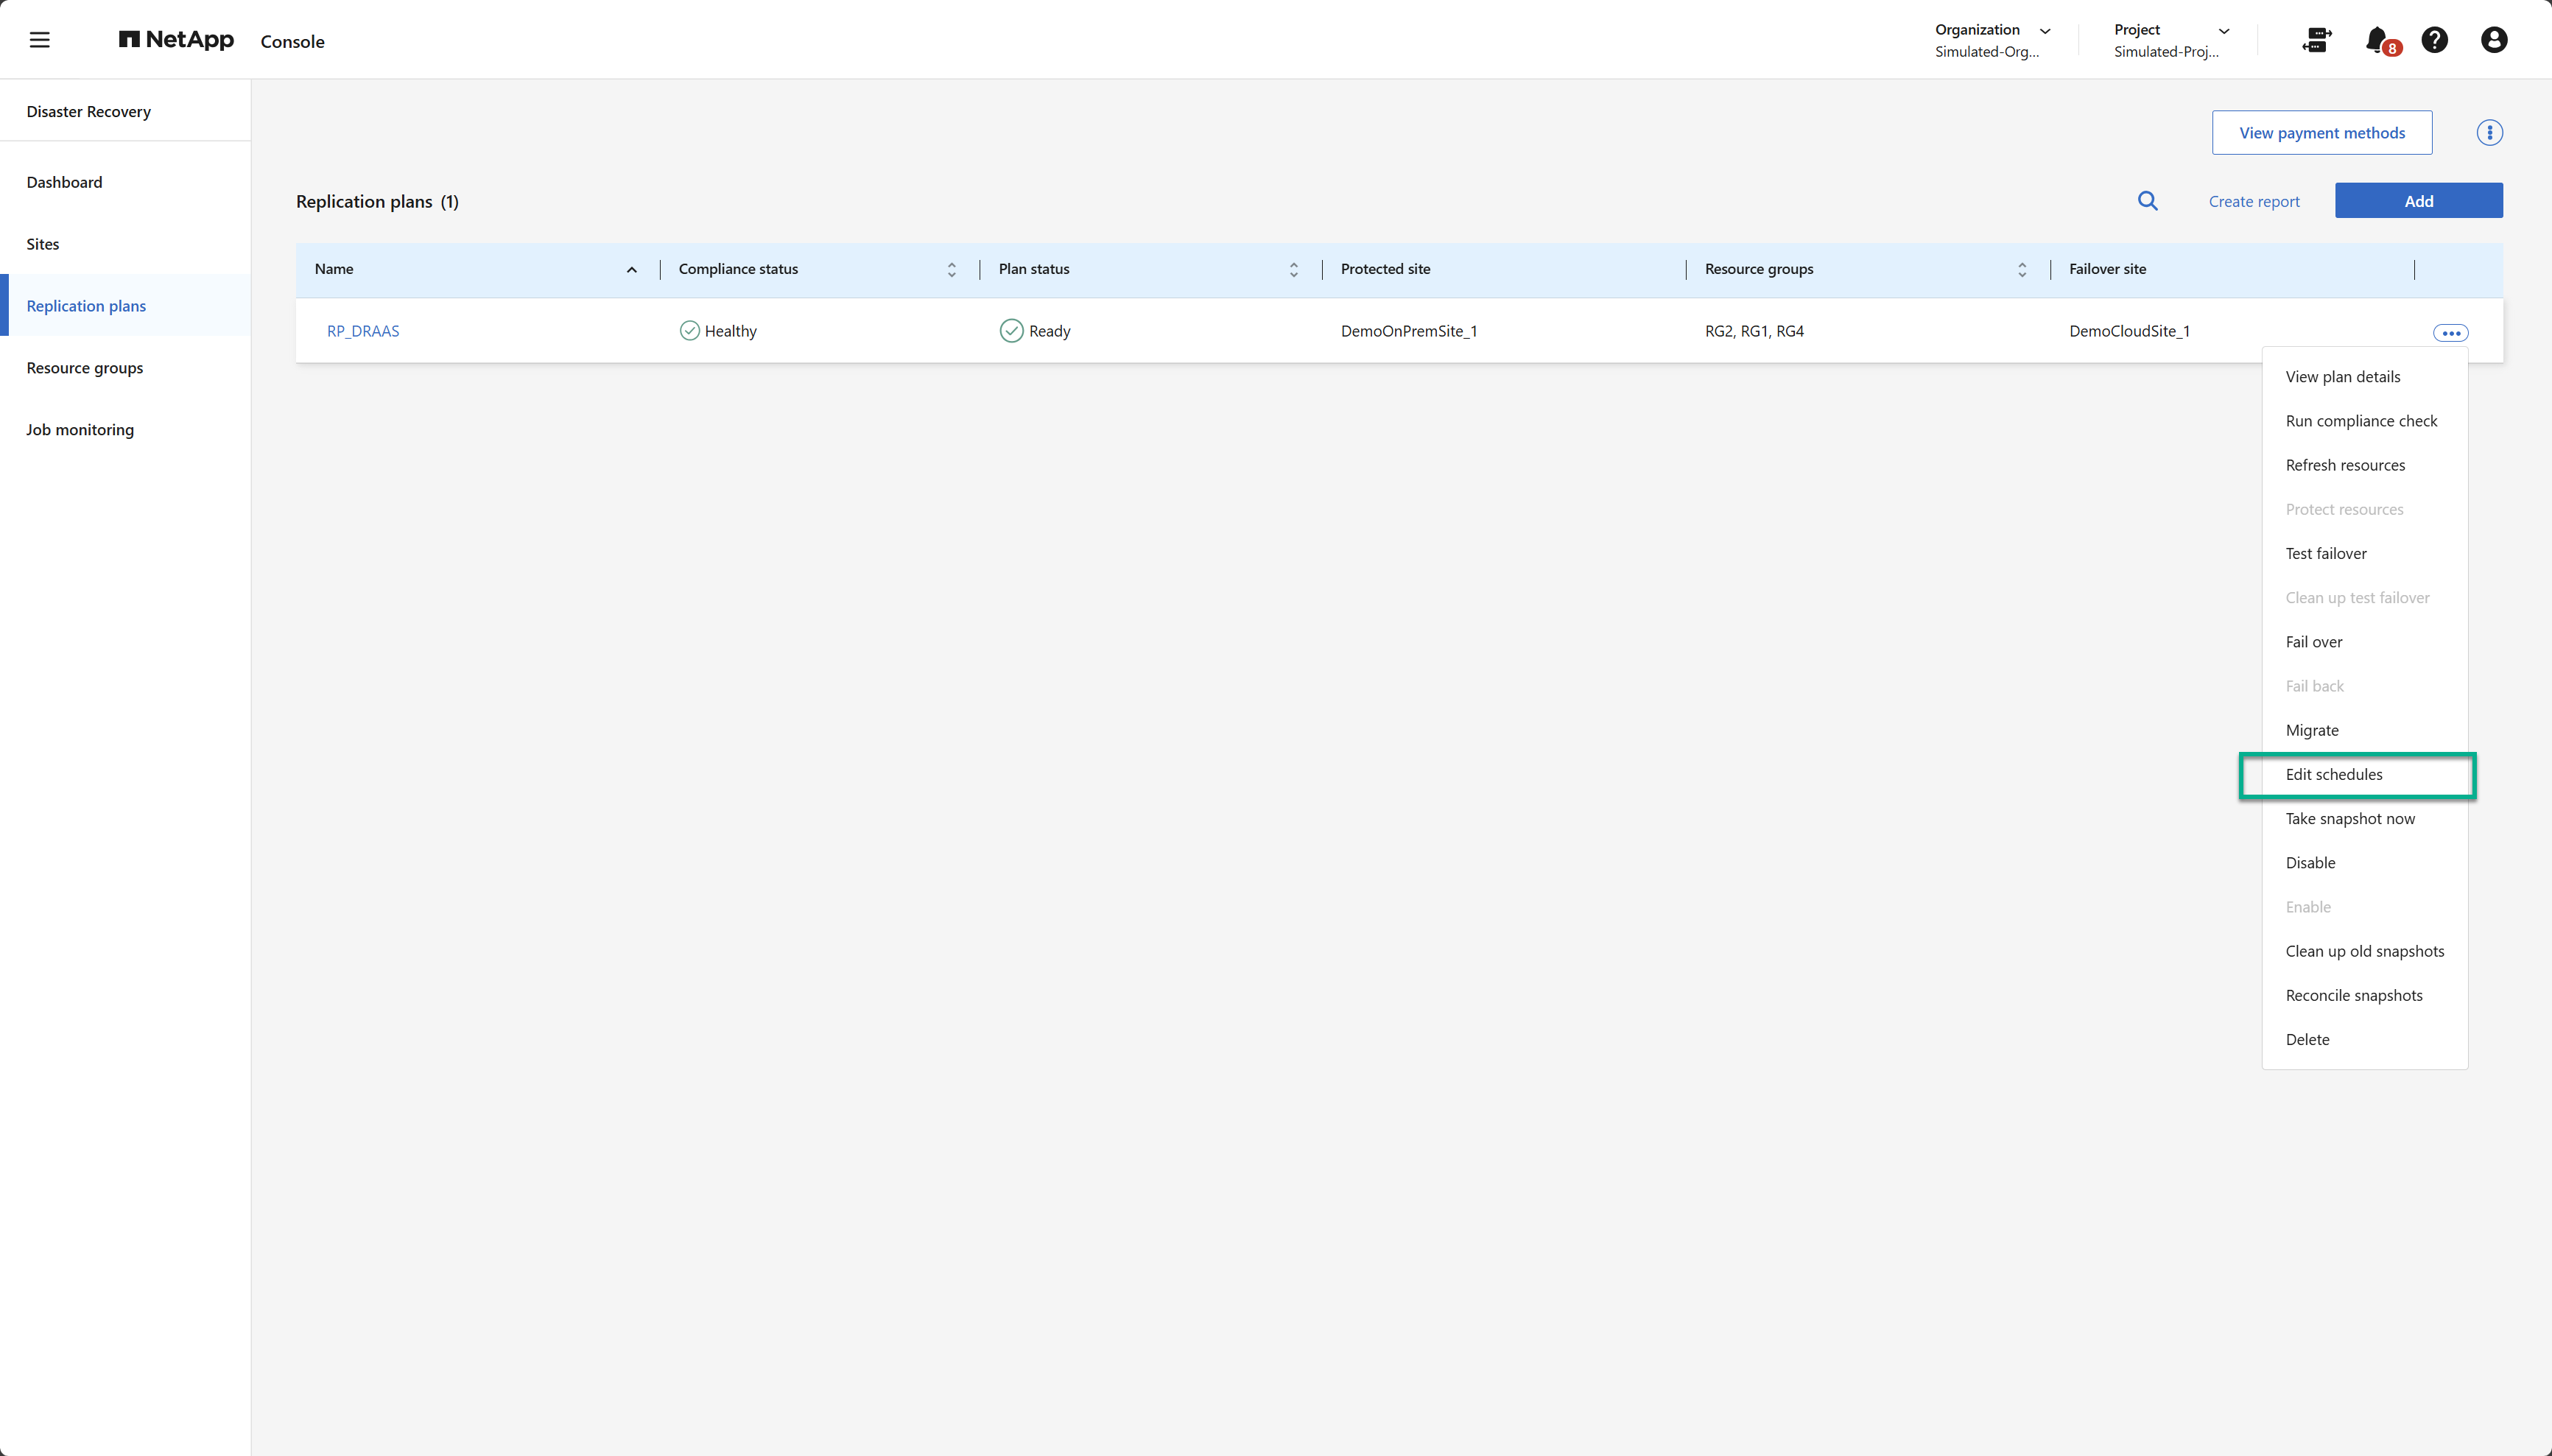Click the notifications bell icon

(2377, 40)
